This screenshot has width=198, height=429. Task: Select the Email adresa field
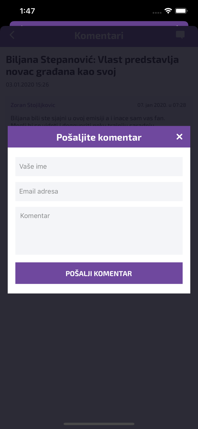pyautogui.click(x=99, y=191)
